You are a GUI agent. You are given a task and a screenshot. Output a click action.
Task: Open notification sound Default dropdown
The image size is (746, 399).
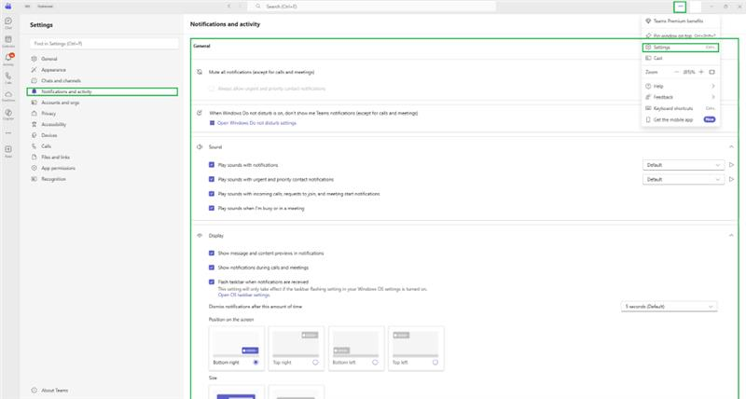(684, 165)
